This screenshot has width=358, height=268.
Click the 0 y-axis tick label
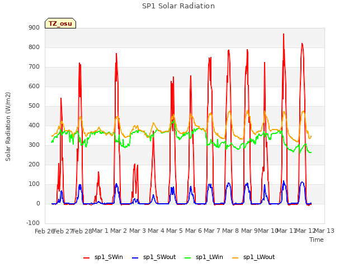(x=38, y=203)
